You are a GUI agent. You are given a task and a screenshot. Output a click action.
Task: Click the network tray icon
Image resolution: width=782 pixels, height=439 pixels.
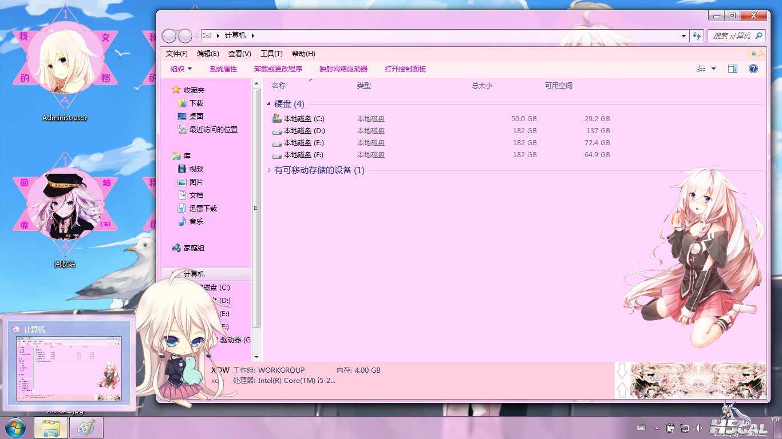[x=684, y=428]
